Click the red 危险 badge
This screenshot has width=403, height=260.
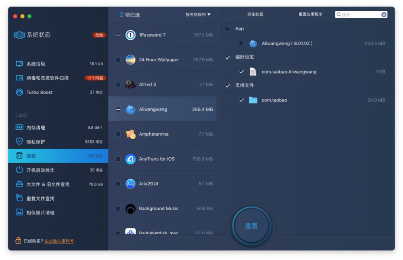99,35
